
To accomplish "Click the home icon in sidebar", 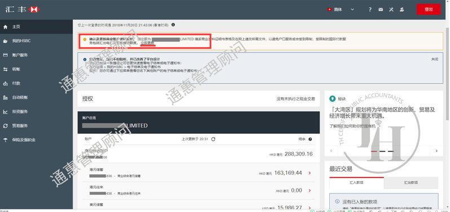I will [x=5, y=26].
